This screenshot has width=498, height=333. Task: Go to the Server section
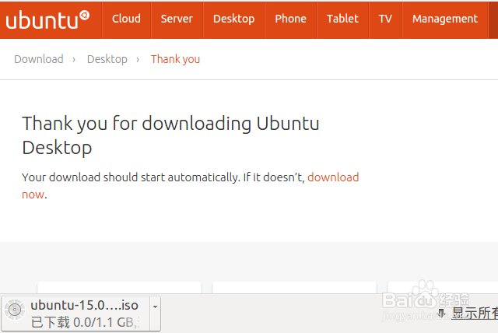pyautogui.click(x=177, y=19)
